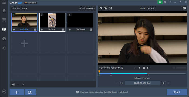Stop the preview playback

point(144,68)
